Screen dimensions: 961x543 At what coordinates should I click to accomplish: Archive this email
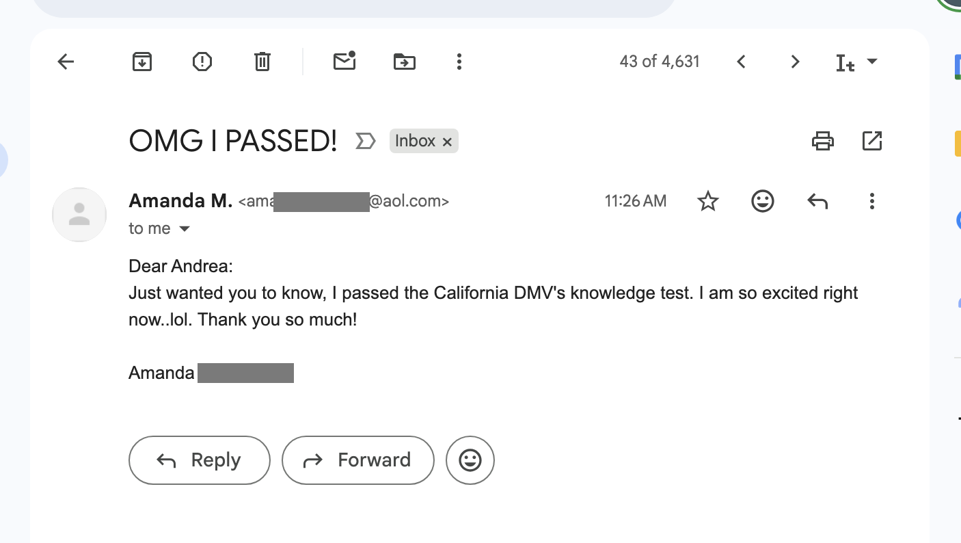coord(142,62)
